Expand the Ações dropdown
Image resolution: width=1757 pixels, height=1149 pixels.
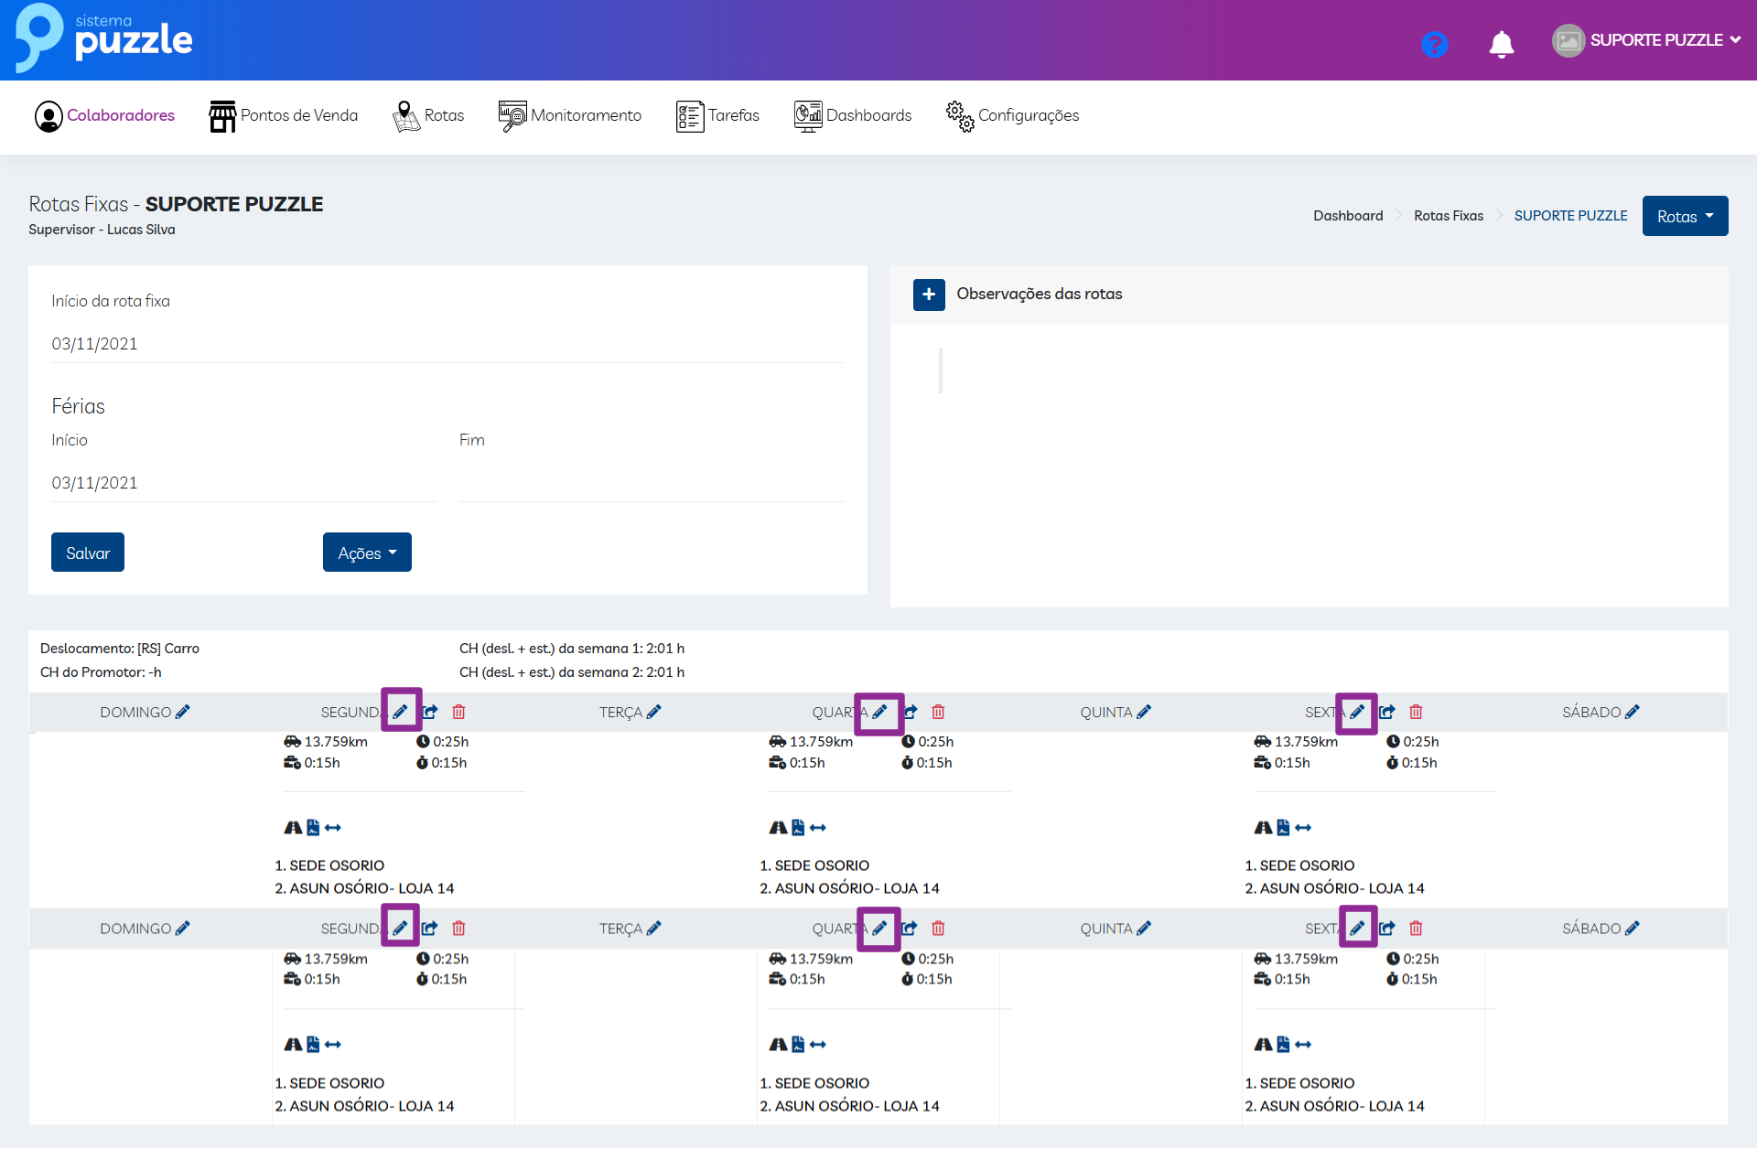pyautogui.click(x=367, y=553)
